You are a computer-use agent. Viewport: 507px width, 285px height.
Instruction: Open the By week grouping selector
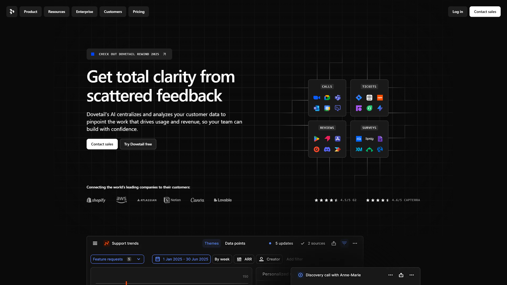(x=222, y=259)
